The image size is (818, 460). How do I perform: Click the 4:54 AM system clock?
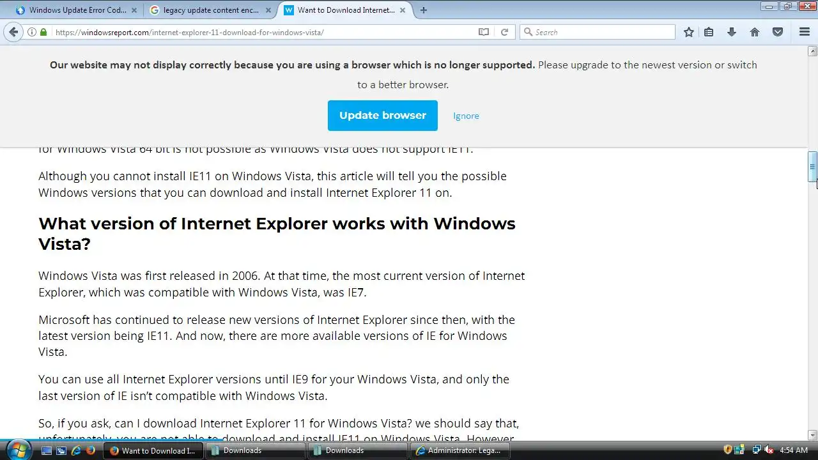click(794, 450)
